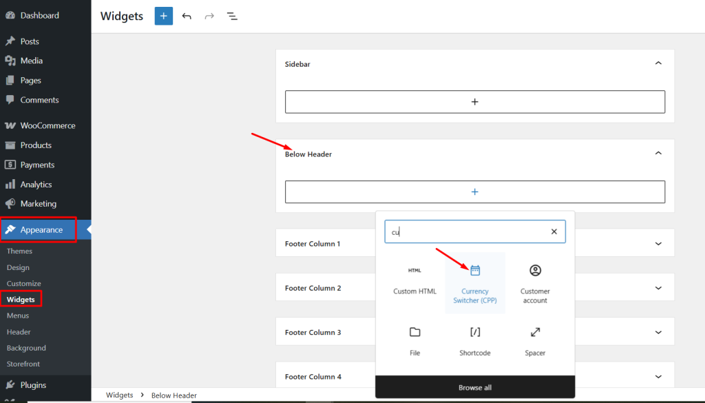Choose the Shortcode block
705x403 pixels.
[475, 341]
